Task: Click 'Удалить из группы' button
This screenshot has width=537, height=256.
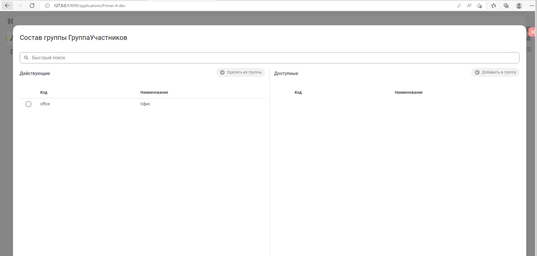Action: pos(241,72)
